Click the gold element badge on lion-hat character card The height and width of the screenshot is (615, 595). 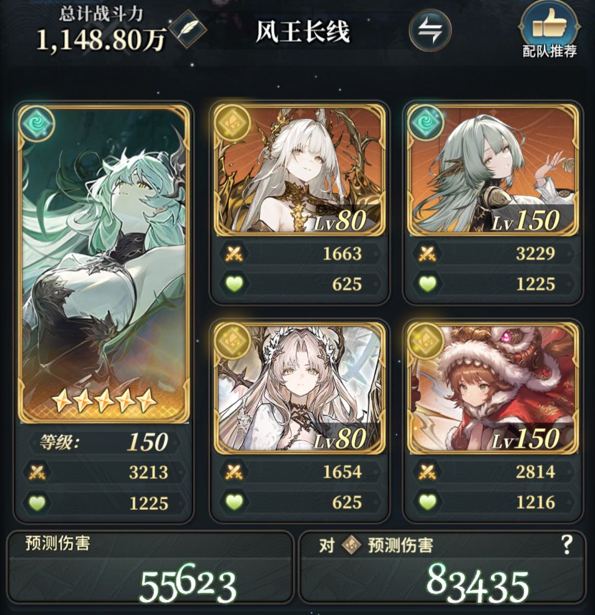pyautogui.click(x=426, y=341)
